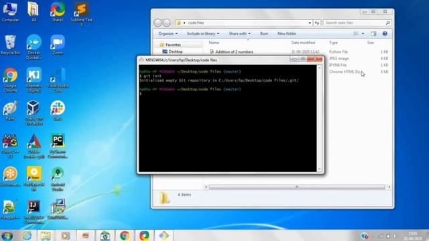Sort by Date modified column header
429x241 pixels.
click(x=303, y=43)
